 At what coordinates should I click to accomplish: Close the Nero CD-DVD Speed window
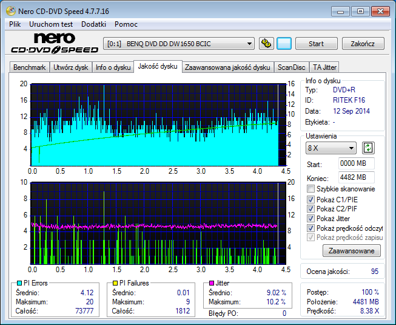pyautogui.click(x=380, y=12)
